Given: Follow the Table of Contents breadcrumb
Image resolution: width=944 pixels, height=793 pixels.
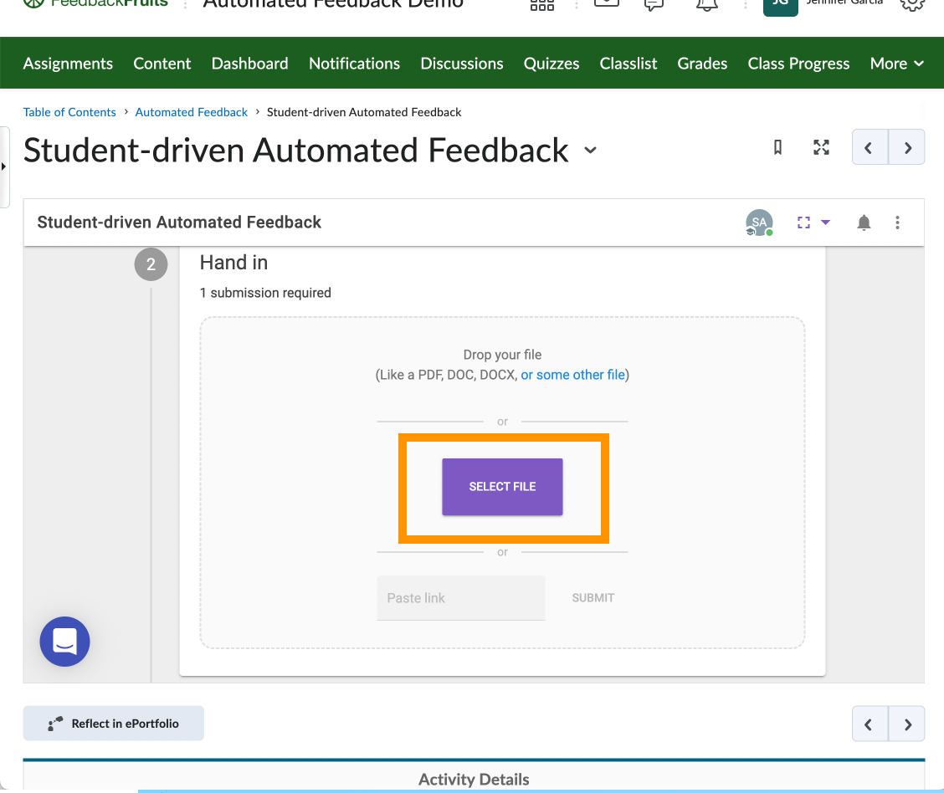Looking at the screenshot, I should click(x=69, y=113).
